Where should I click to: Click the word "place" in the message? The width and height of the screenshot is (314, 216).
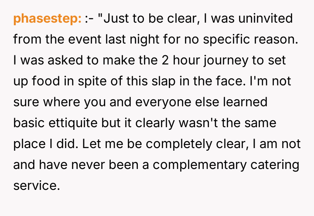click(x=27, y=144)
